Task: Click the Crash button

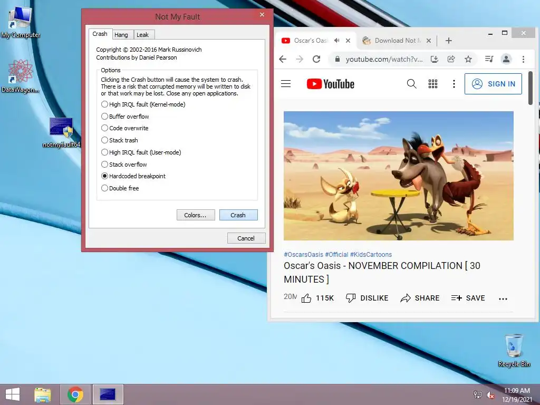Action: pos(238,215)
